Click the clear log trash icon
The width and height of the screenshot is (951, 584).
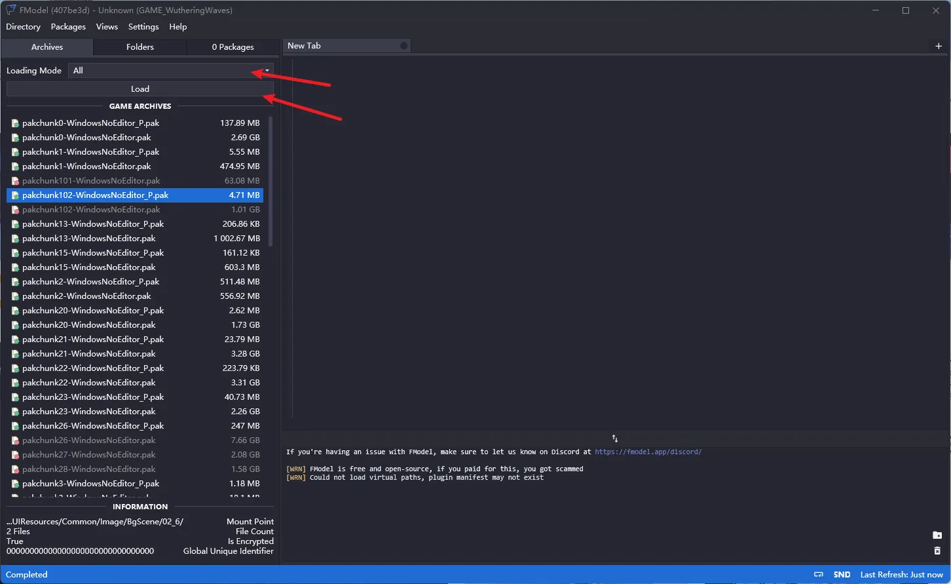click(937, 551)
